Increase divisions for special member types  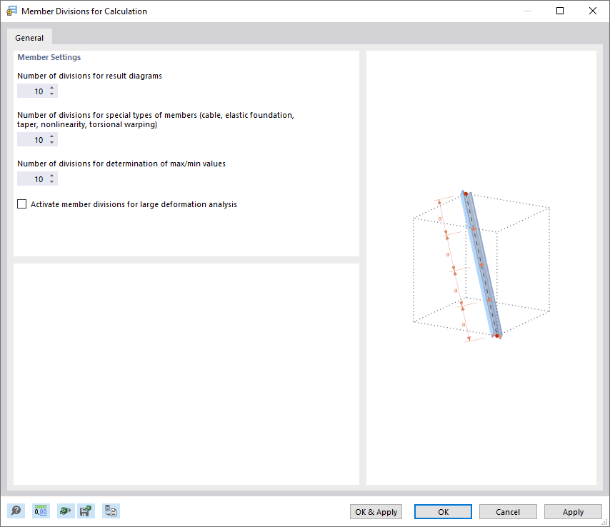click(51, 136)
